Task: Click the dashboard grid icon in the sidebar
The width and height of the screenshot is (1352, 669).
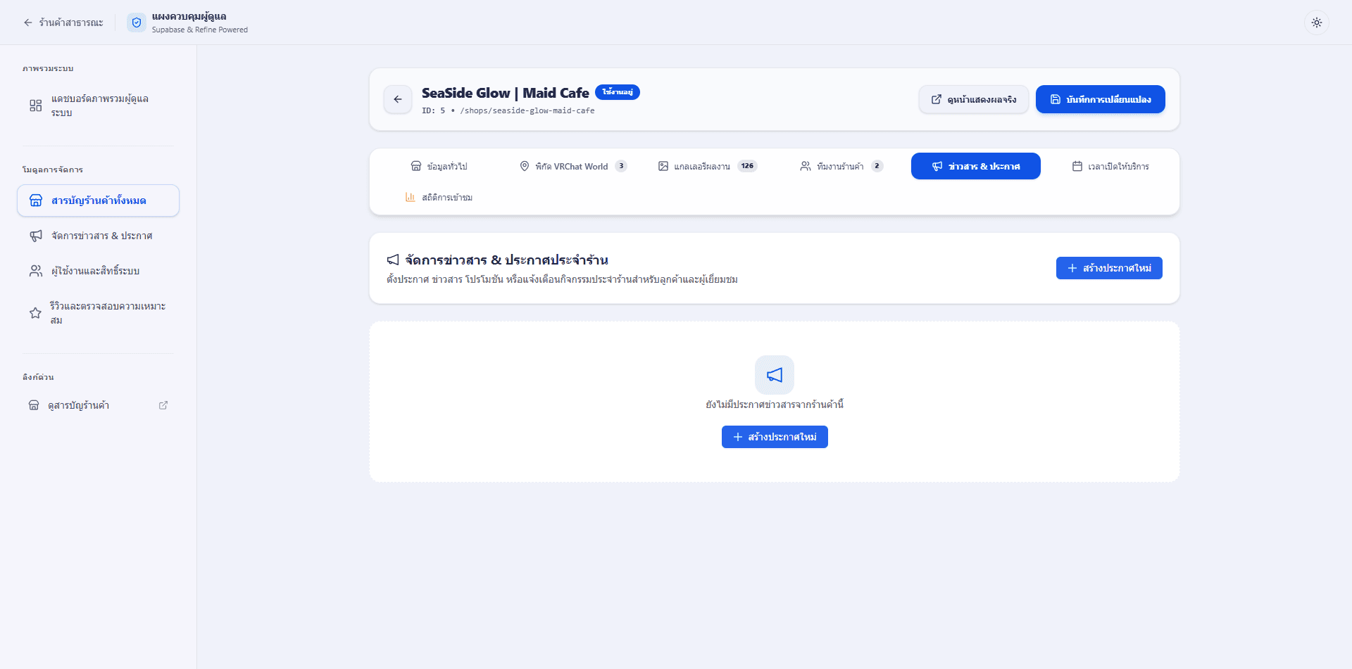Action: tap(36, 106)
